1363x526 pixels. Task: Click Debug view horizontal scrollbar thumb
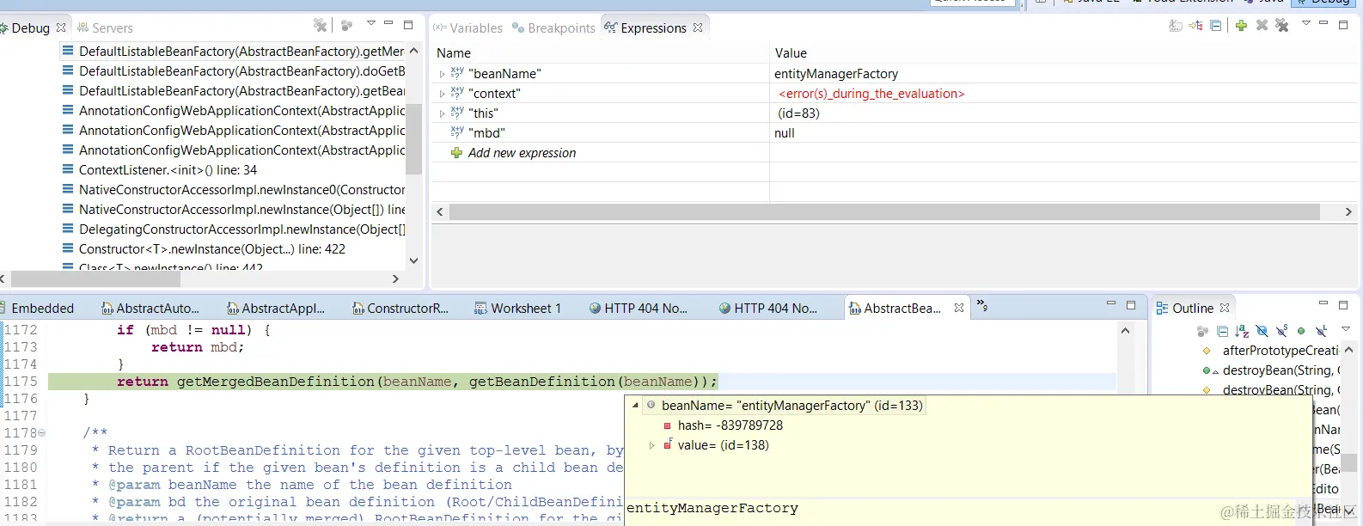pos(95,279)
